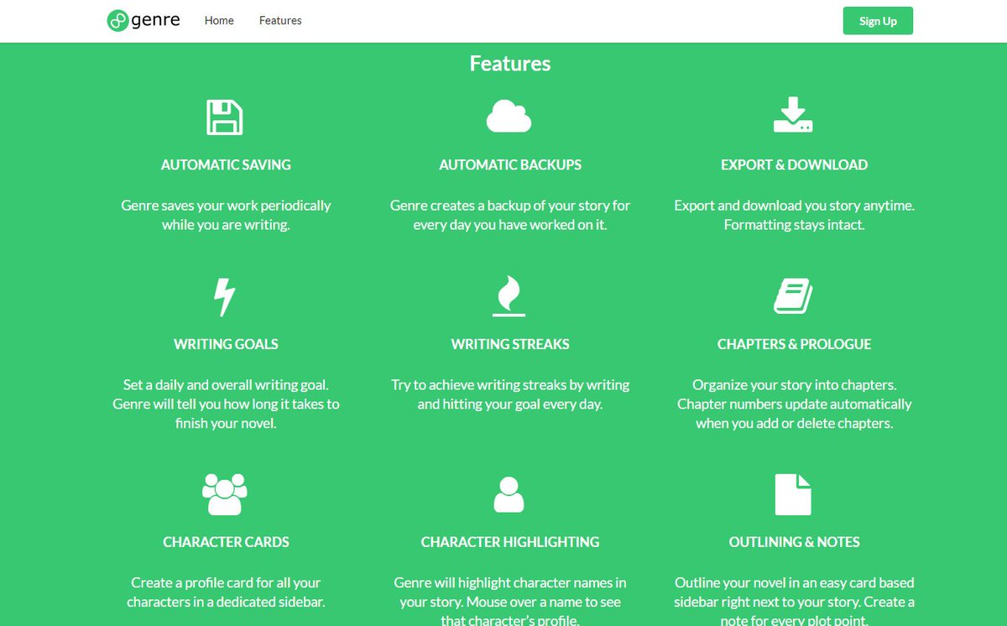Click the download Export icon
This screenshot has width=1007, height=626.
pyautogui.click(x=793, y=115)
